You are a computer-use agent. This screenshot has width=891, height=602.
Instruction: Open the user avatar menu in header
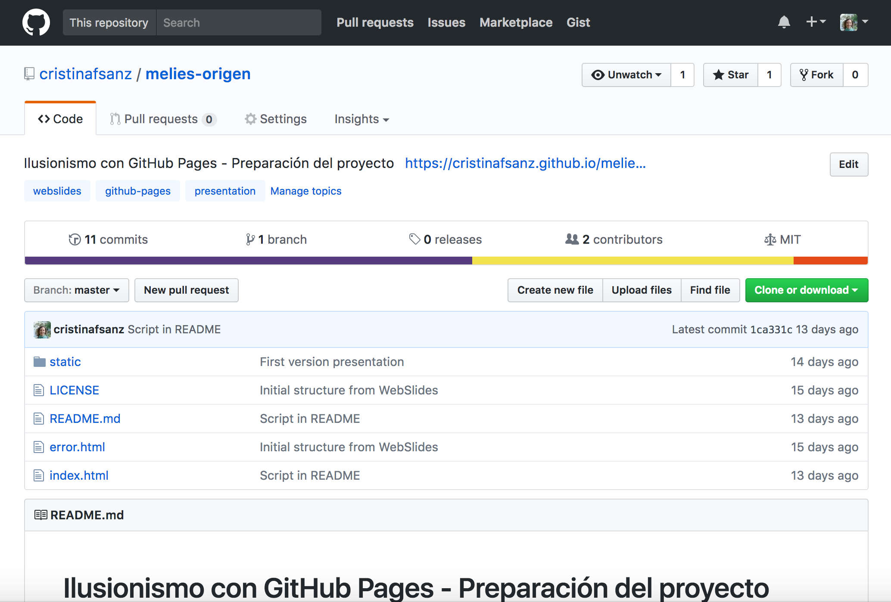pyautogui.click(x=854, y=22)
